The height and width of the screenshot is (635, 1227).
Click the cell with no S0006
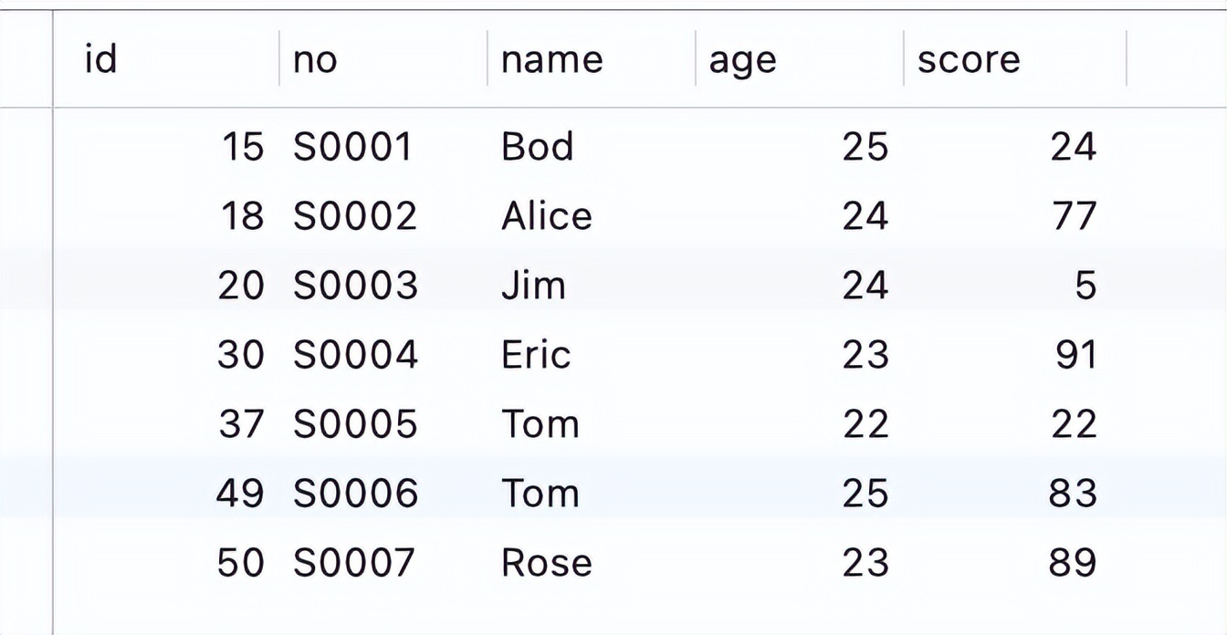tap(355, 494)
